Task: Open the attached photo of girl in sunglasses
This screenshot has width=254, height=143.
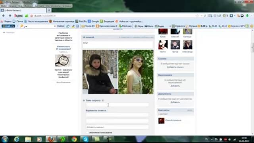Action: coord(136,72)
